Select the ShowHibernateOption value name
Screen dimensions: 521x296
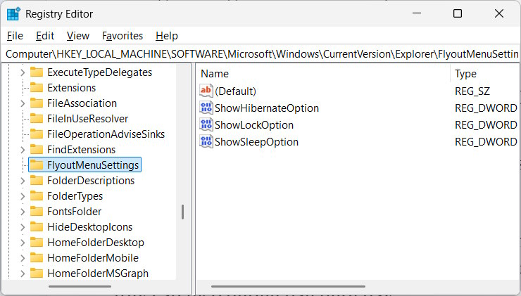click(x=267, y=108)
